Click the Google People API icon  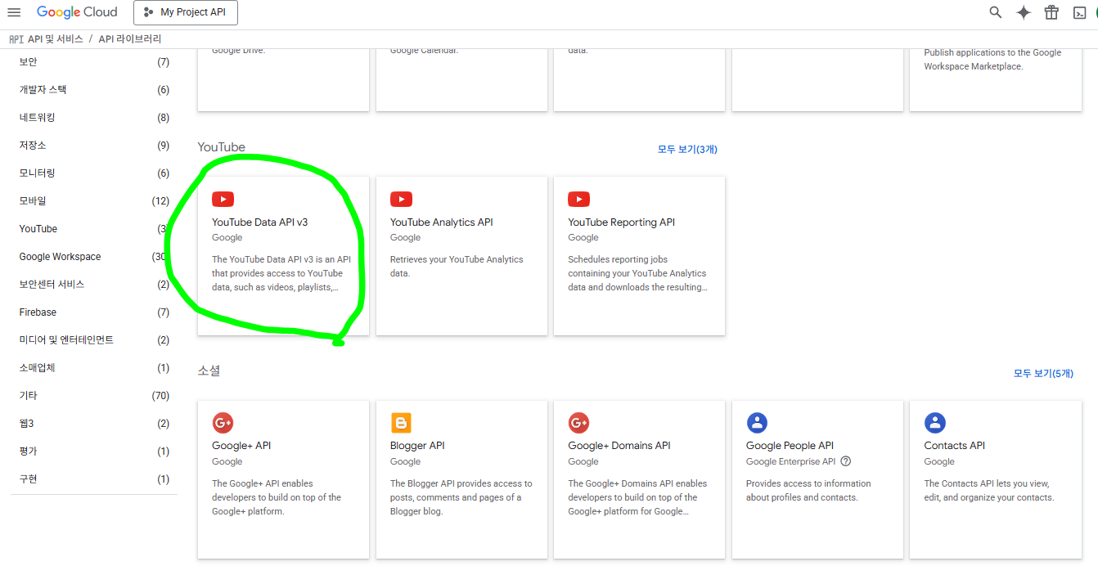[757, 423]
